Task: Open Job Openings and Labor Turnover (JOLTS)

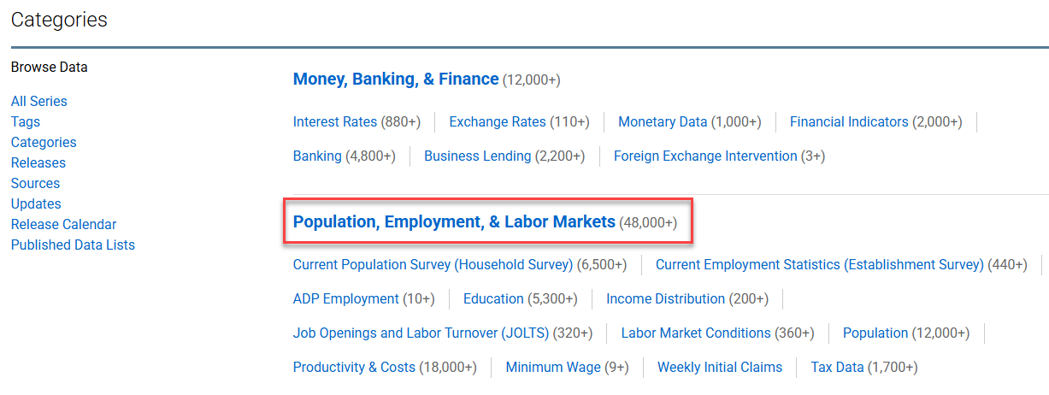Action: click(421, 333)
